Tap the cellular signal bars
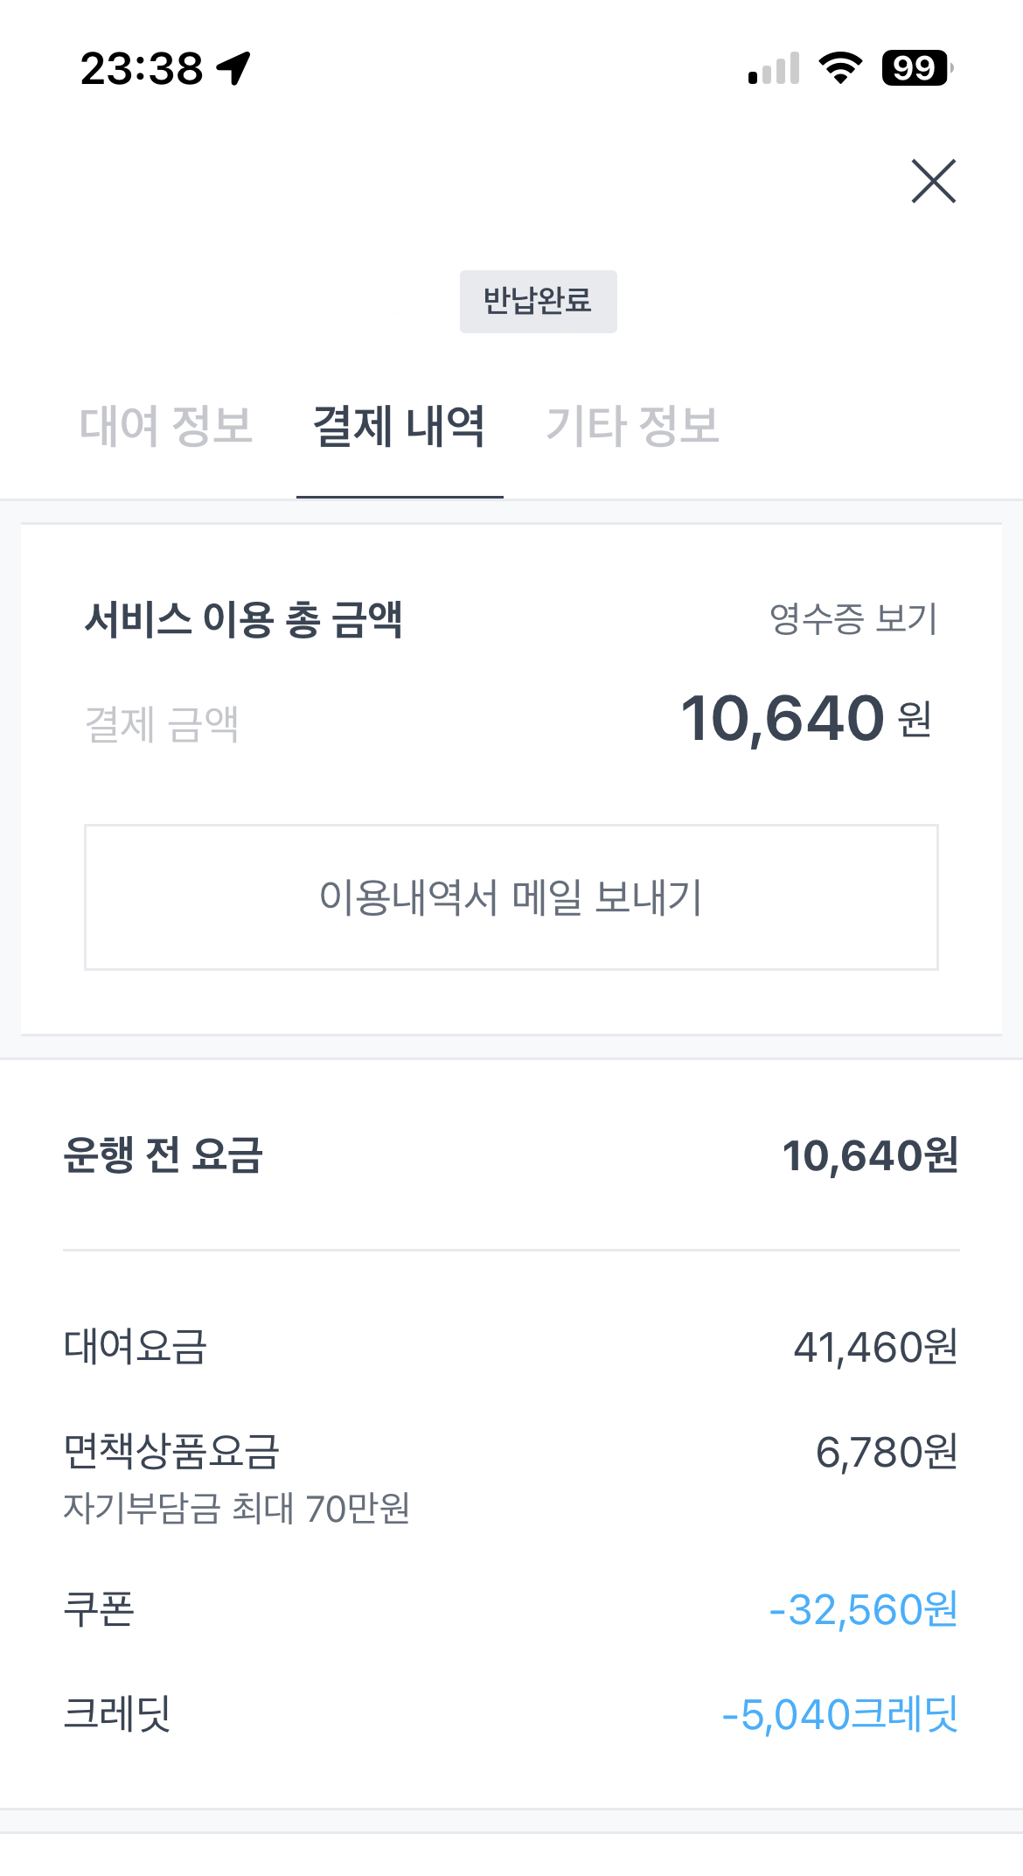 click(774, 69)
